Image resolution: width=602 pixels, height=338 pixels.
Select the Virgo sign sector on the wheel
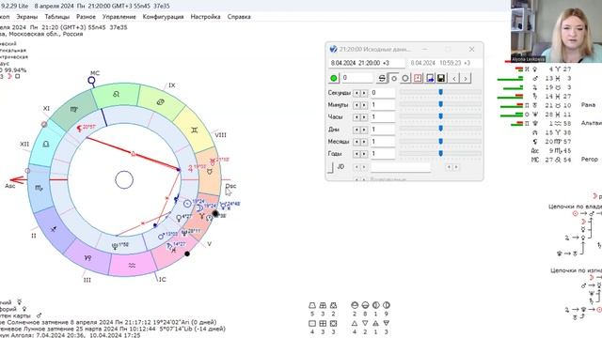(x=73, y=109)
